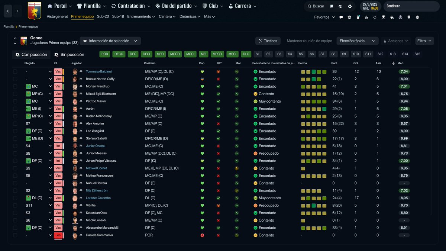Open the Acciones dropdown
The height and width of the screenshot is (251, 446).
[x=396, y=41]
